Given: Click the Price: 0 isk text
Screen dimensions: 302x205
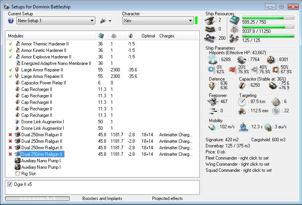Looking at the screenshot, I should (x=215, y=152).
